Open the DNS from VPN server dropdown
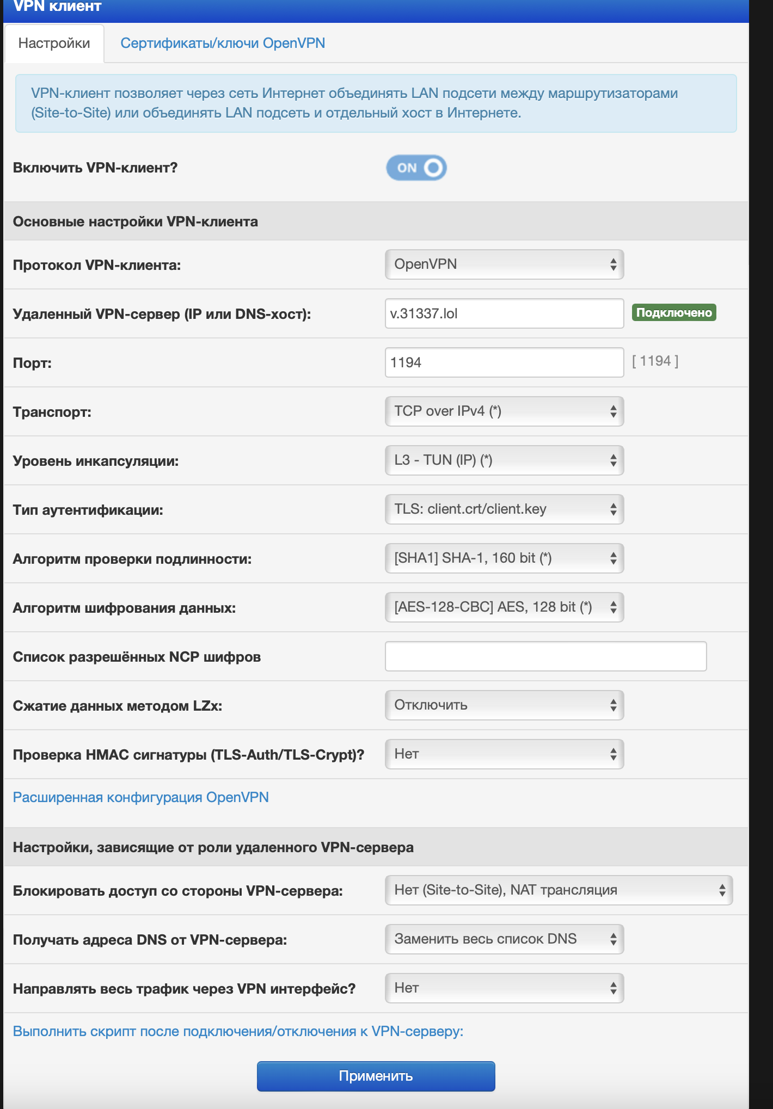The width and height of the screenshot is (773, 1109). click(x=504, y=939)
